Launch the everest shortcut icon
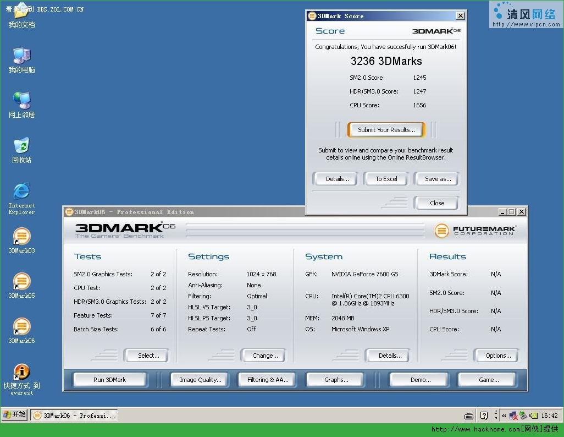Screen dimensions: 564x437 (x=21, y=379)
